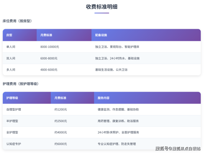Select the 双人间 row label
The height and width of the screenshot is (153, 205).
click(x=11, y=58)
